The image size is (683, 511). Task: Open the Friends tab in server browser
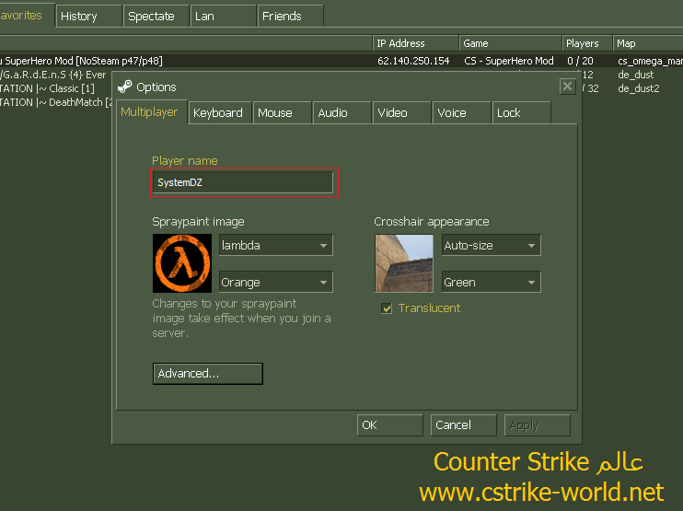(290, 17)
